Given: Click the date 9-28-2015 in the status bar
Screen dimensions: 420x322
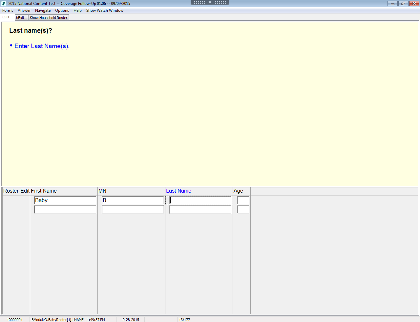Looking at the screenshot, I should click(x=131, y=320).
